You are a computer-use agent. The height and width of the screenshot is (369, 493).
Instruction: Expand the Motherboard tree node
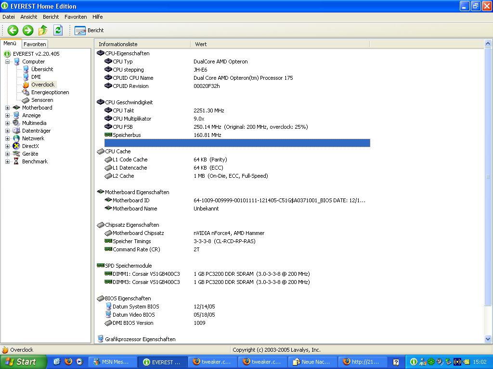coord(8,108)
